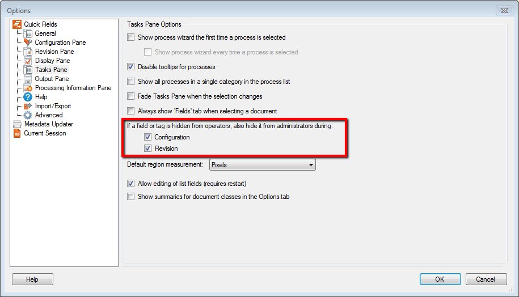This screenshot has height=297, width=519.
Task: Click the Cancel button
Action: [486, 279]
